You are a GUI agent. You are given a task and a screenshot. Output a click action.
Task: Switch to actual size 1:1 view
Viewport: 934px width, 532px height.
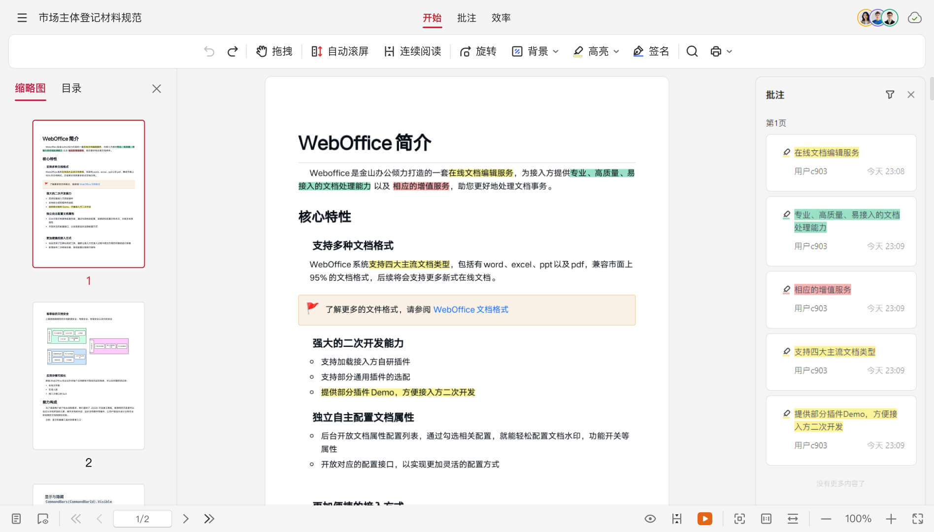(766, 519)
